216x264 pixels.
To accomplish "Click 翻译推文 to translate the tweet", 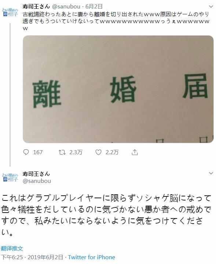I will point(12,248).
